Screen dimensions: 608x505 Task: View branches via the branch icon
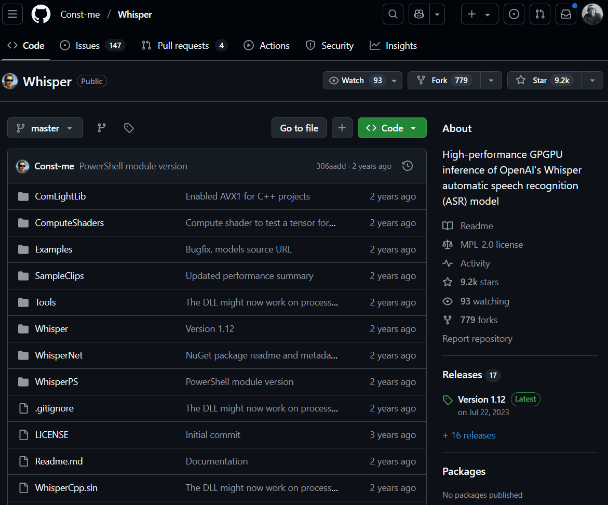[102, 128]
